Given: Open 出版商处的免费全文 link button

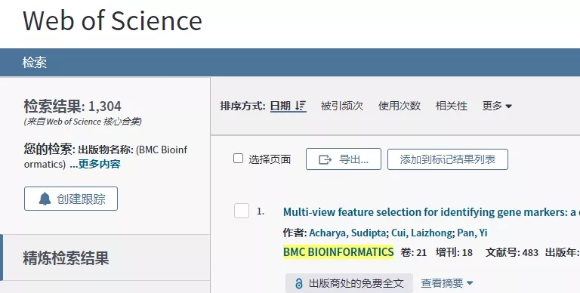Looking at the screenshot, I should (x=349, y=283).
